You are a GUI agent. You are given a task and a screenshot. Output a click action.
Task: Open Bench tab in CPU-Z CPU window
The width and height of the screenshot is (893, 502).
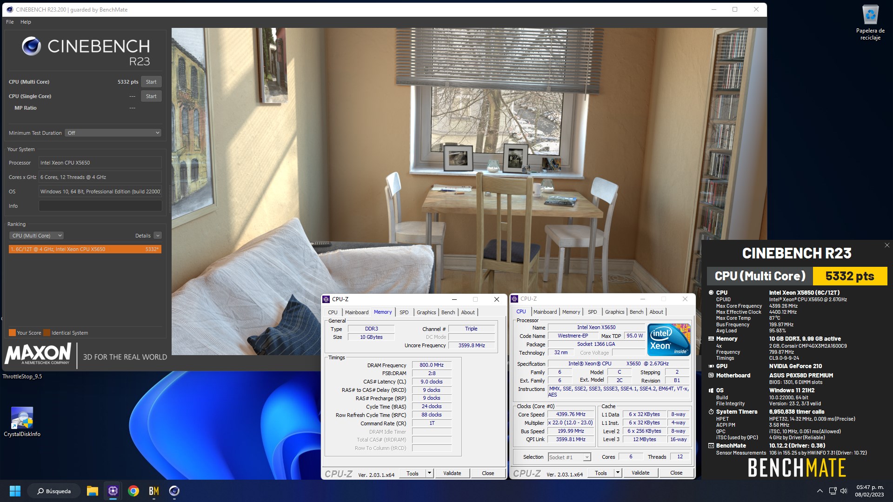pyautogui.click(x=636, y=312)
